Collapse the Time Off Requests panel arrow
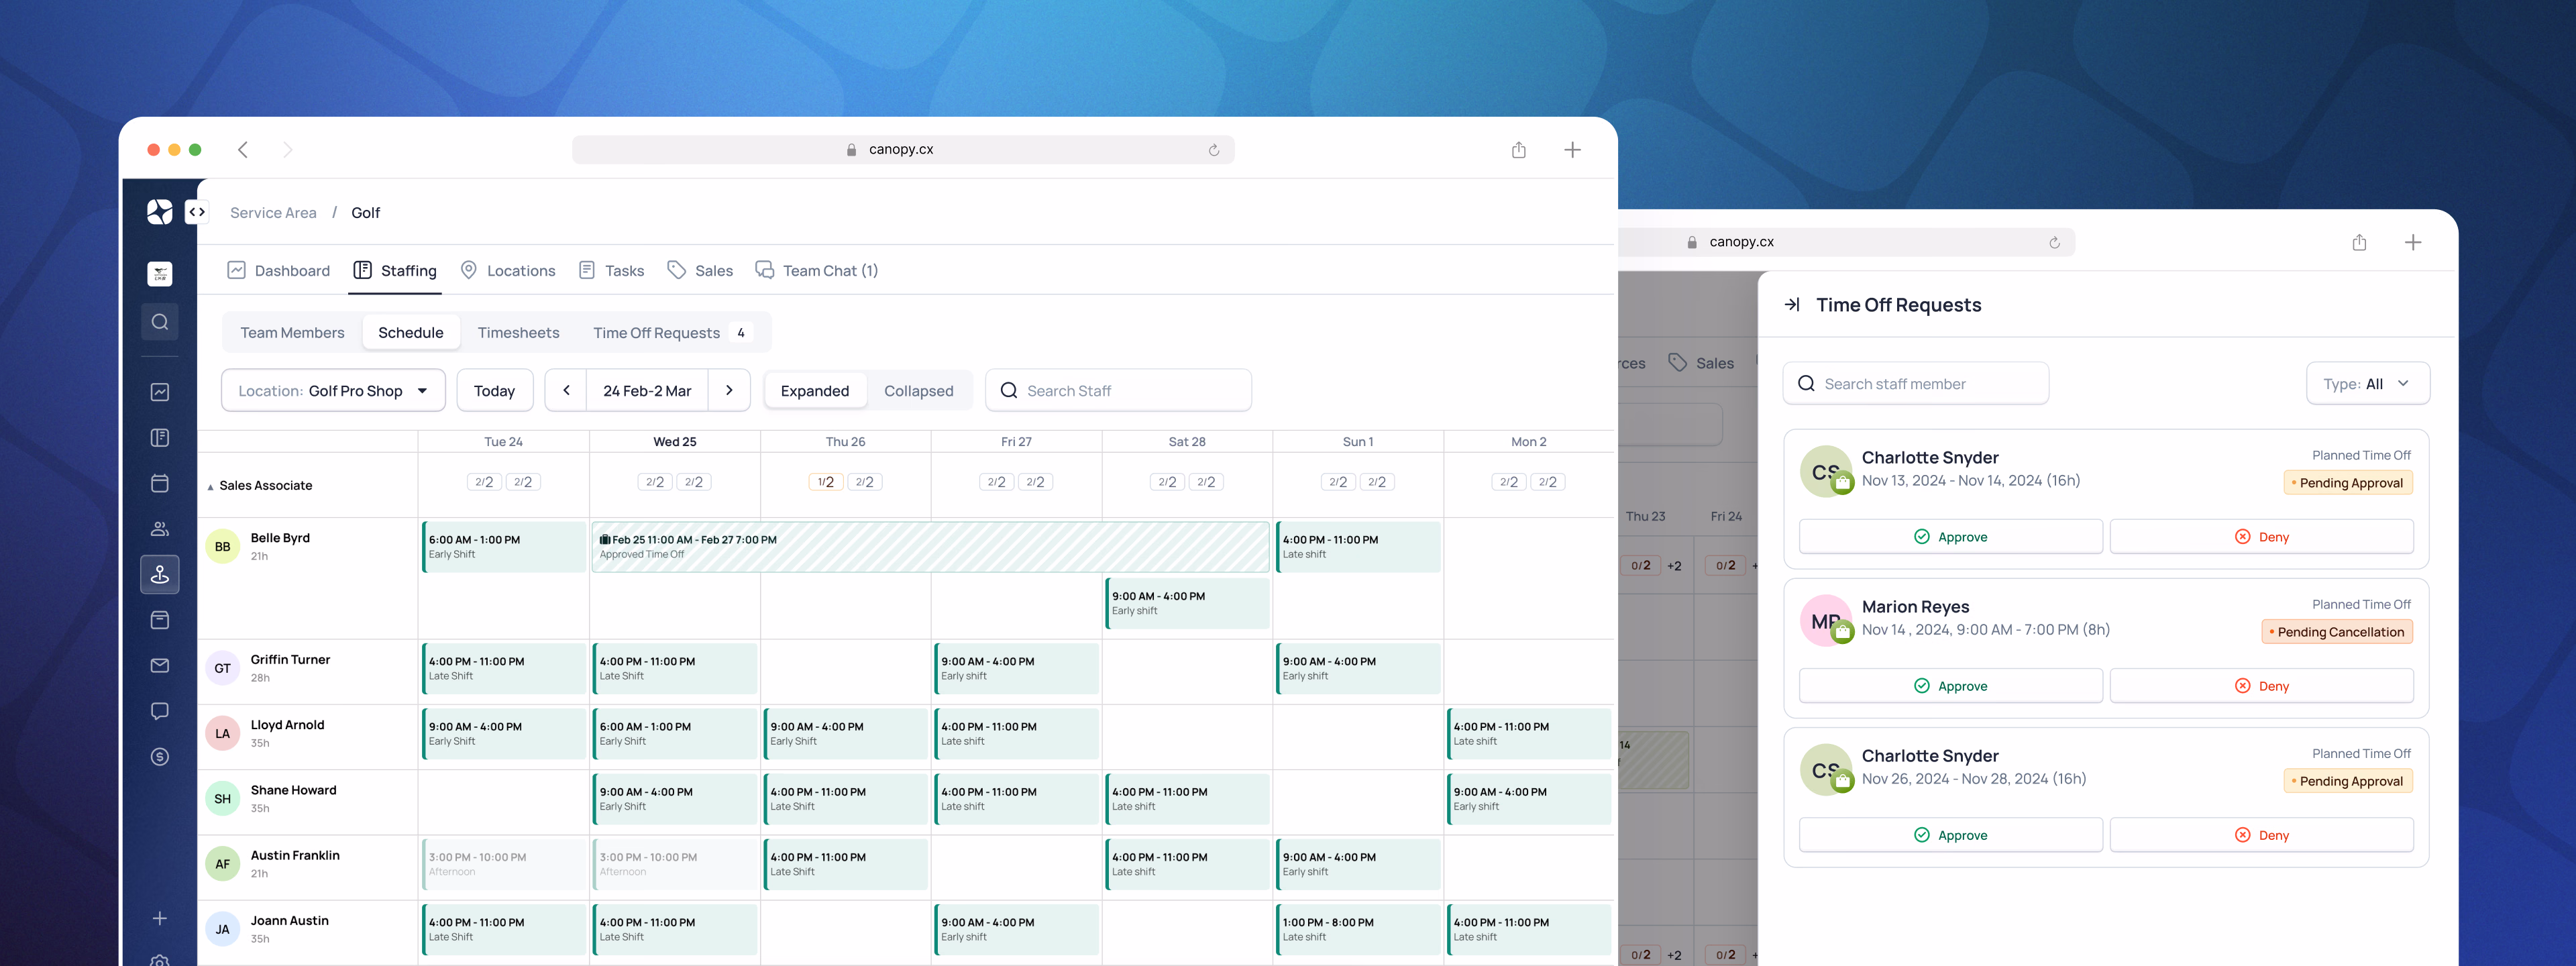The image size is (2576, 966). click(1792, 305)
